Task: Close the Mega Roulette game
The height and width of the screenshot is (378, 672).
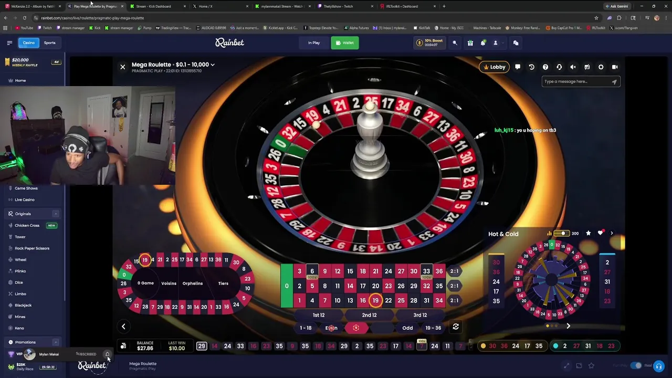Action: coord(123,67)
